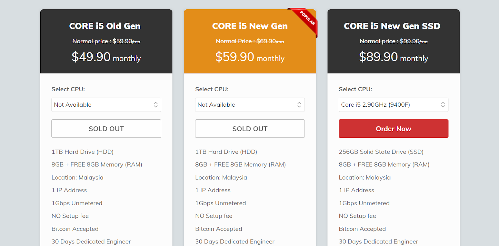Image resolution: width=499 pixels, height=246 pixels.
Task: Click the $89.90 monthly price
Action: click(393, 57)
